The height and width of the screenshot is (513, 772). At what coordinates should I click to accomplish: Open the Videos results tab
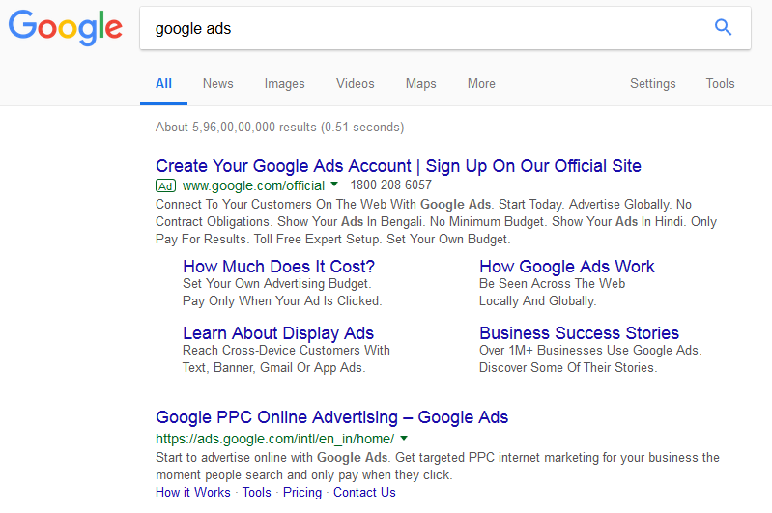[355, 84]
